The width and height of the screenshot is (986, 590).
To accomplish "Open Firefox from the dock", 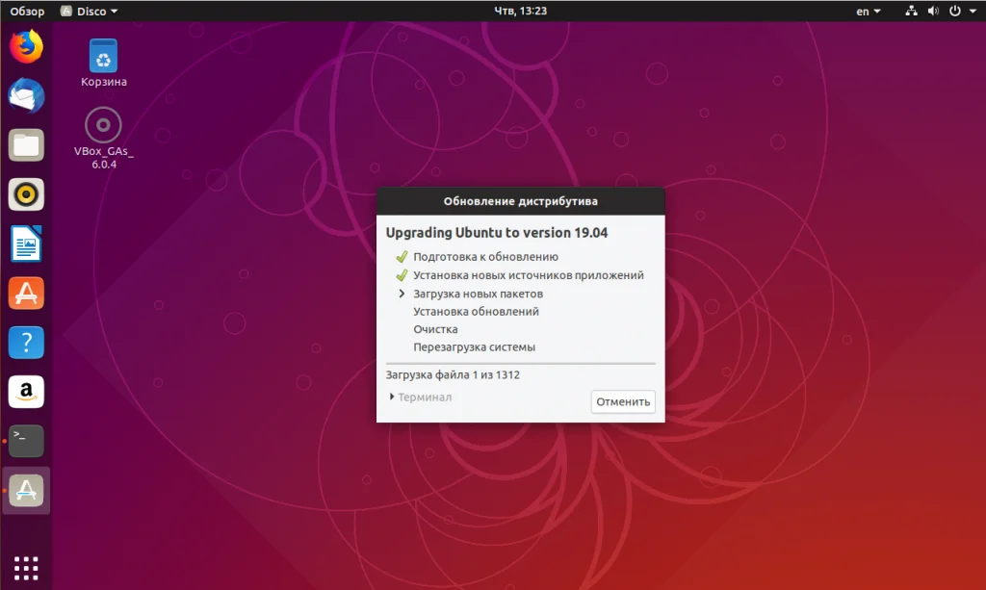I will (26, 47).
